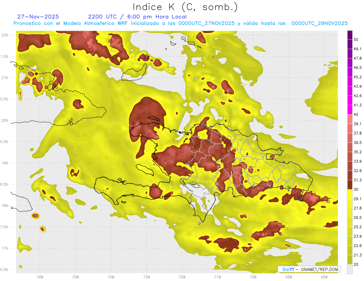This screenshot has width=364, height=281.
Task: Click the 18N latitude axis label
Action: 5,206
